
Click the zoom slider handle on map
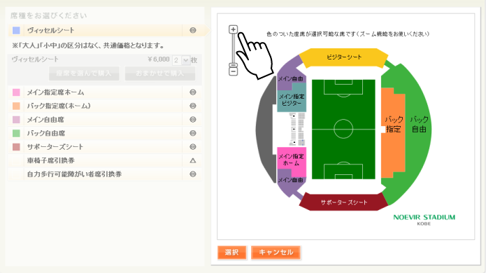click(233, 65)
